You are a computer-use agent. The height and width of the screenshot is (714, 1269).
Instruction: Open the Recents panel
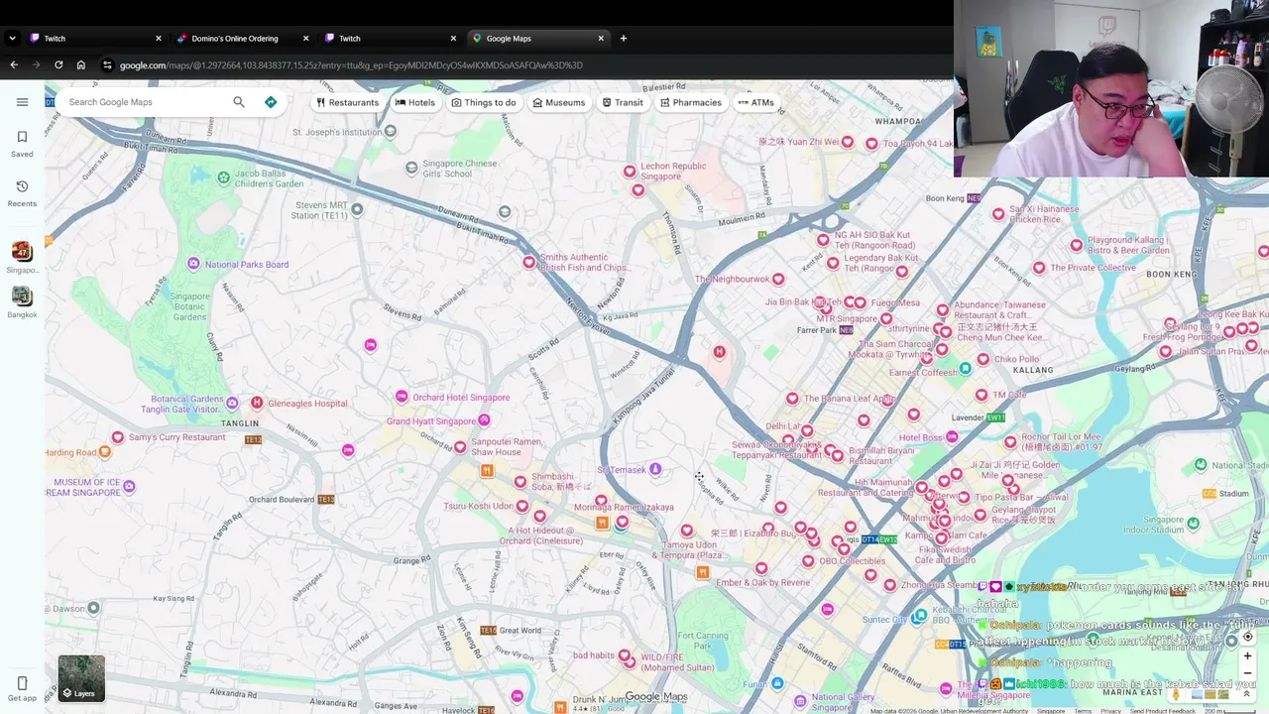pyautogui.click(x=22, y=193)
